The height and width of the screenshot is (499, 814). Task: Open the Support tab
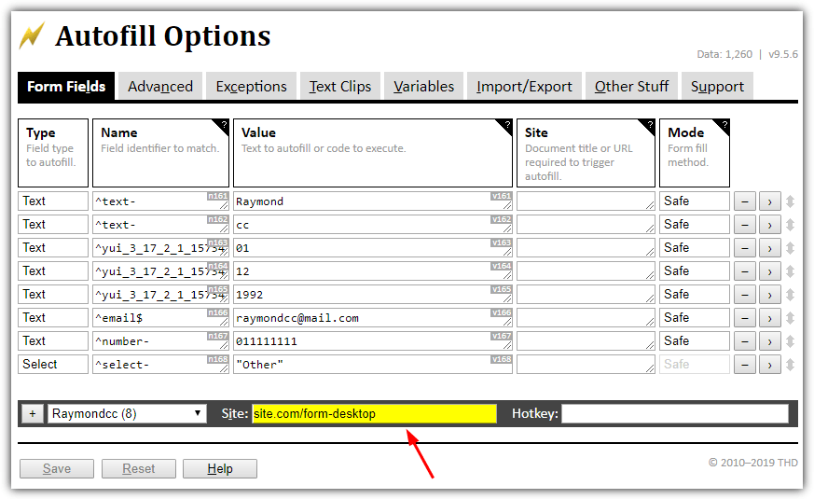(x=717, y=86)
